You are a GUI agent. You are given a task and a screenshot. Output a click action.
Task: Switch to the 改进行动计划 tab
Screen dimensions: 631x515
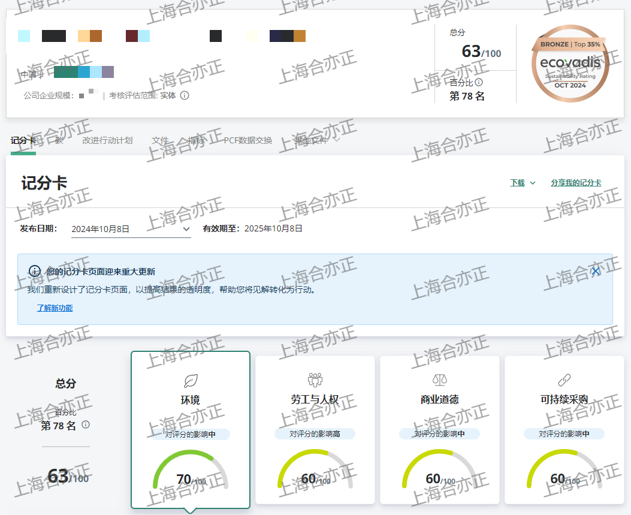pyautogui.click(x=107, y=141)
